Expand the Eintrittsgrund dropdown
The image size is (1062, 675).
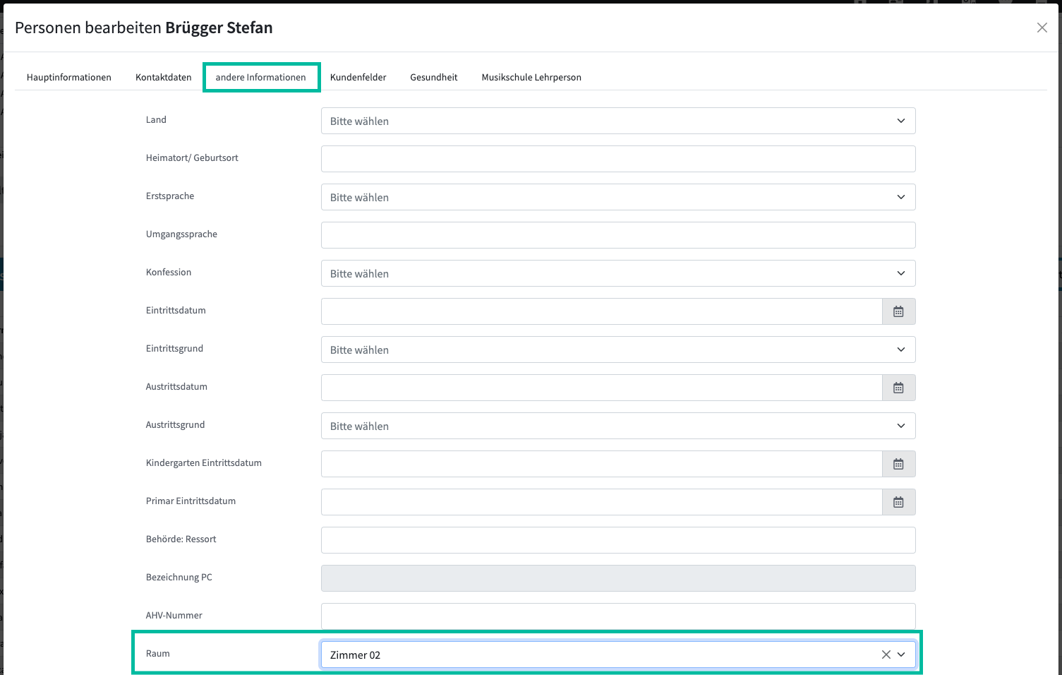(618, 350)
